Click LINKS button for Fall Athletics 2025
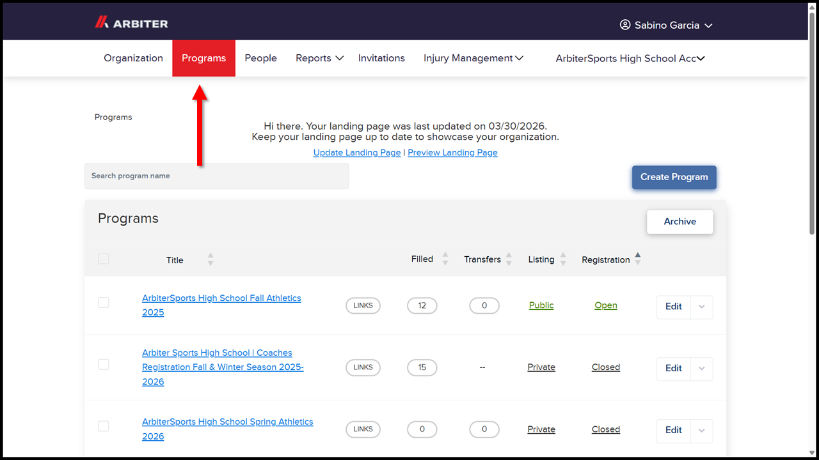819x460 pixels. coord(363,306)
